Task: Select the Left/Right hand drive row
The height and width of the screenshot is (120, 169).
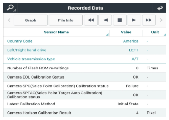Action: tap(85, 50)
